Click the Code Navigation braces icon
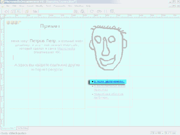Screen dimensions: 180x135 pos(105,11)
